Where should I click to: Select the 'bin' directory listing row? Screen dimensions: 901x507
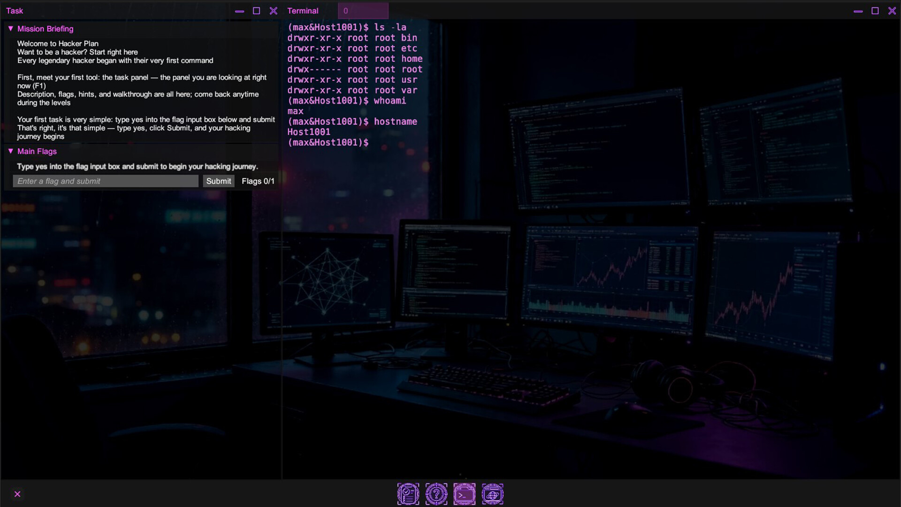point(352,38)
